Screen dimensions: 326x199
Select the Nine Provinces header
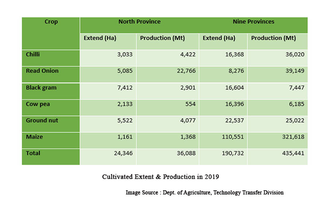[x=253, y=22]
